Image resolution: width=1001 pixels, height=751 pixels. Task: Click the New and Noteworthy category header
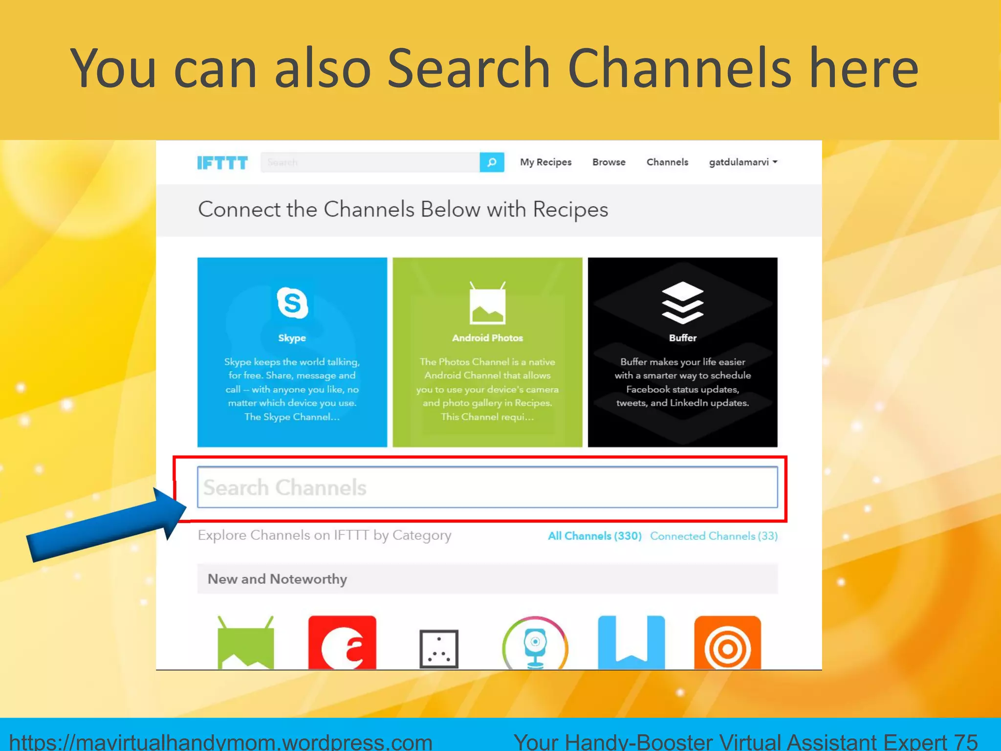tap(487, 579)
